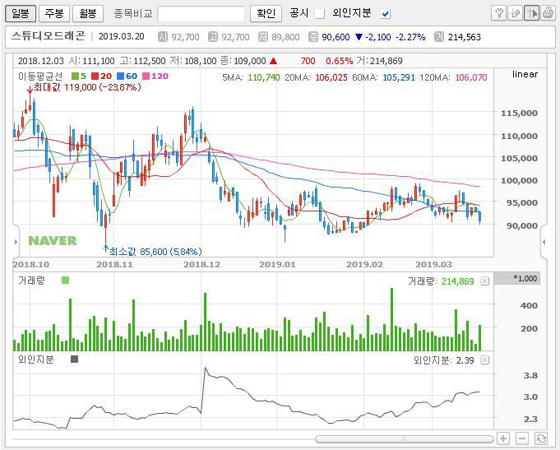Select the eraser drawing tool icon
This screenshot has height=450, width=560.
click(x=515, y=14)
